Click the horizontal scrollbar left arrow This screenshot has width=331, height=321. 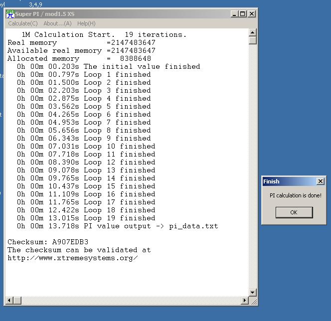tap(9, 301)
